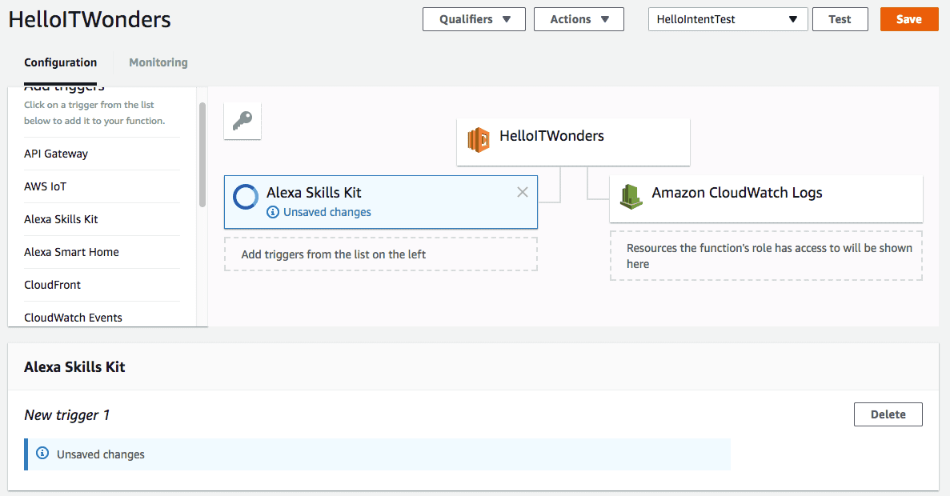This screenshot has height=496, width=950.
Task: Remove Alexa Skills Kit trigger with X
Action: point(523,192)
